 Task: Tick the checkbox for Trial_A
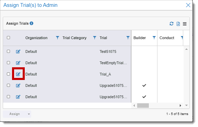9,74
